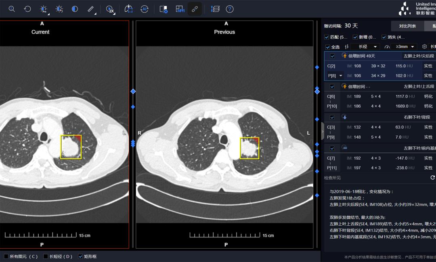Toggle the link synchronization icon
This screenshot has width=436, height=262.
point(195,9)
